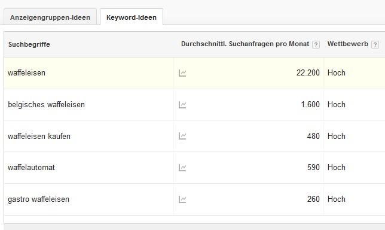The height and width of the screenshot is (230, 385).
Task: Select the keyword gastro waffeleisen
Action: coord(38,199)
